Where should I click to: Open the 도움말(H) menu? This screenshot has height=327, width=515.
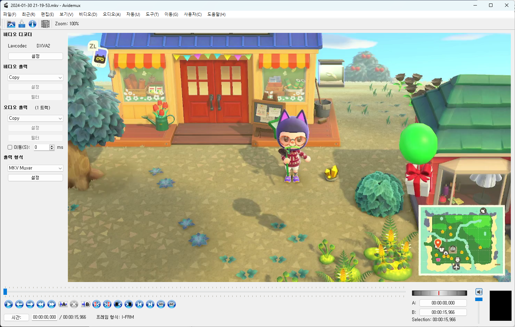coord(216,14)
